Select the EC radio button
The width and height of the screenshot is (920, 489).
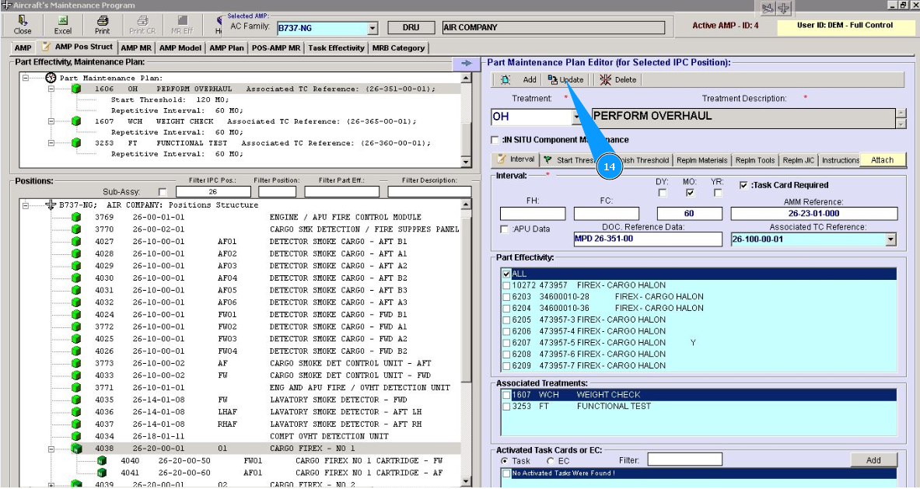pyautogui.click(x=551, y=461)
